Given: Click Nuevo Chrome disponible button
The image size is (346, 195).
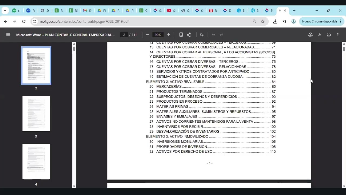Looking at the screenshot, I should (x=321, y=21).
